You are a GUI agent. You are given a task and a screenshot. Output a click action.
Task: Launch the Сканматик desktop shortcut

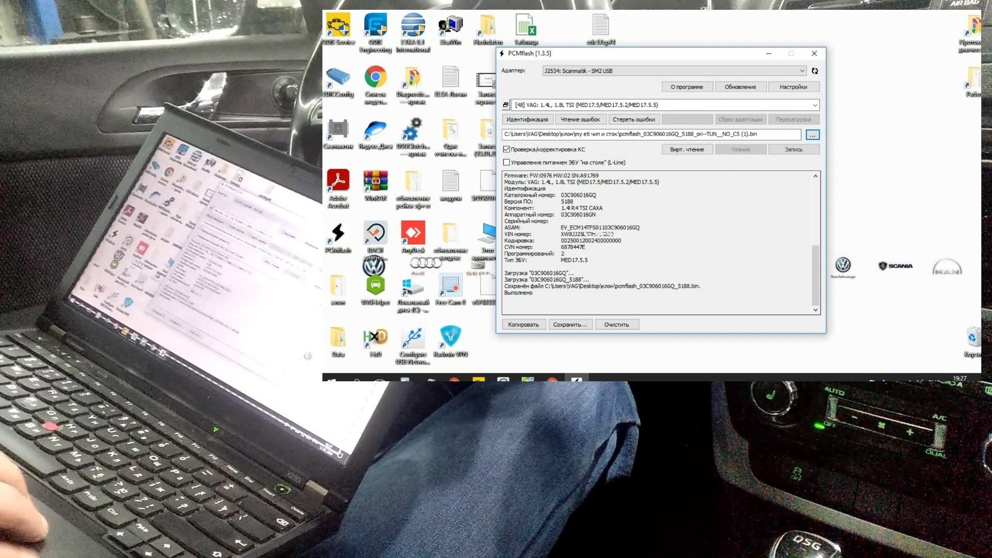[338, 134]
